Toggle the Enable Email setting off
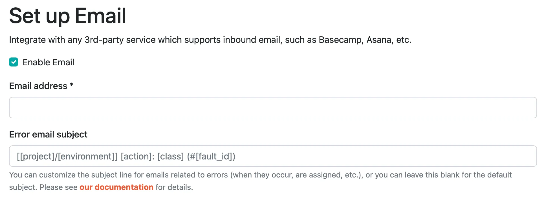Image resolution: width=546 pixels, height=202 pixels. tap(13, 62)
